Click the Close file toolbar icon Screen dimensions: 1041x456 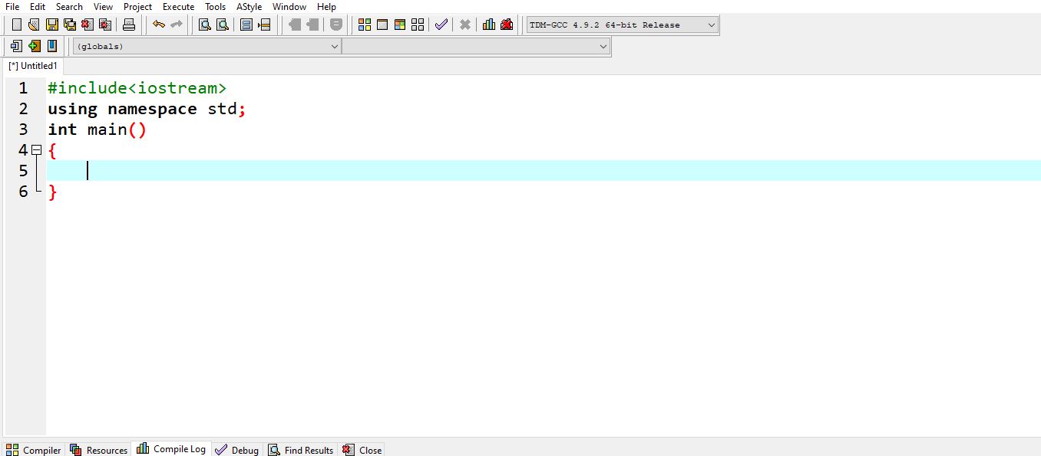click(88, 25)
